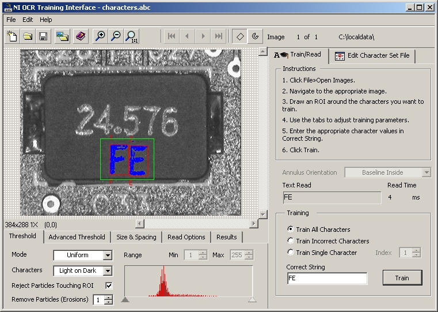Click the 384x288 1X image size status text
This screenshot has height=312, width=438.
click(21, 225)
